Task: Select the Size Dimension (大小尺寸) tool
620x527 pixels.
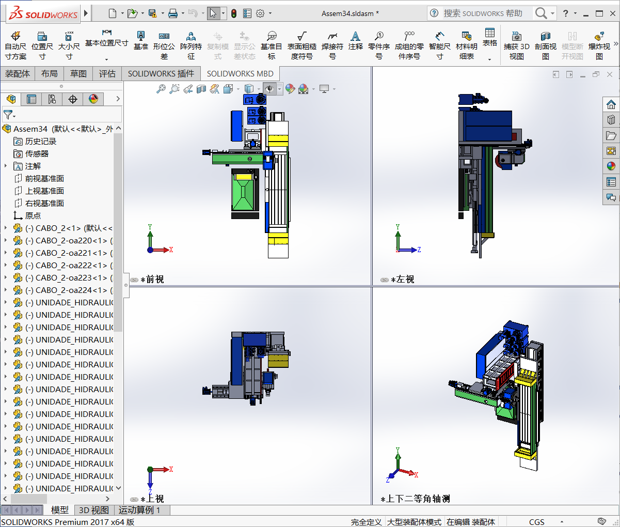Action: pos(69,45)
